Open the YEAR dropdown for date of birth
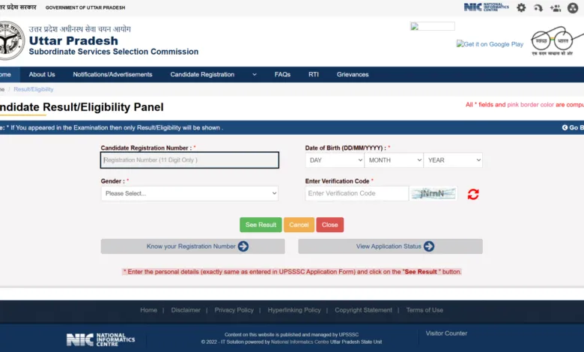The width and height of the screenshot is (584, 352). 453,160
